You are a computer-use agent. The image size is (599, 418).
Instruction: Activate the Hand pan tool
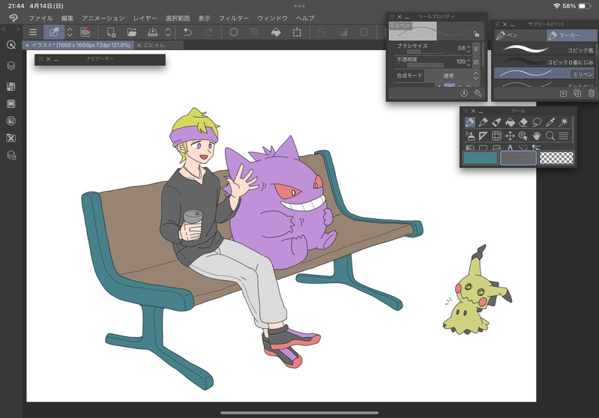click(537, 136)
